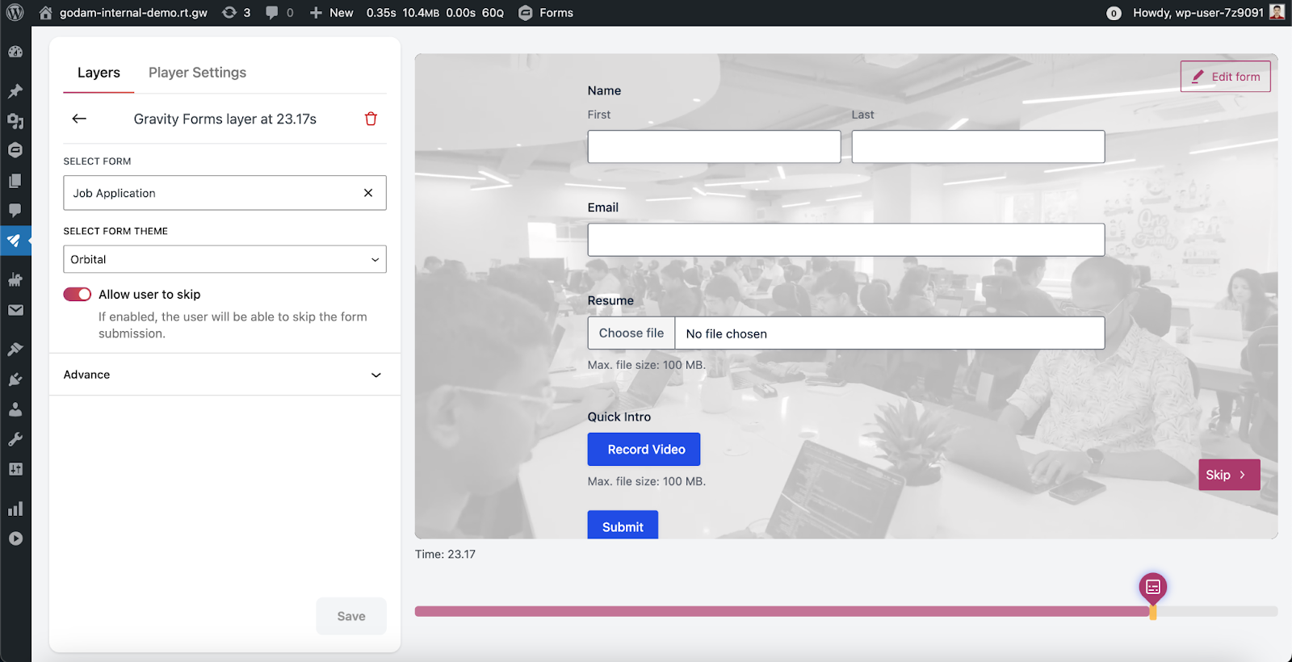Select the Layers tab
The width and height of the screenshot is (1292, 662).
tap(99, 73)
